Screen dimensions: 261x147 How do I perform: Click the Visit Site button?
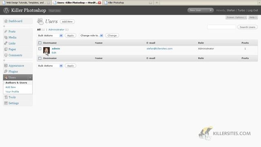[55, 11]
